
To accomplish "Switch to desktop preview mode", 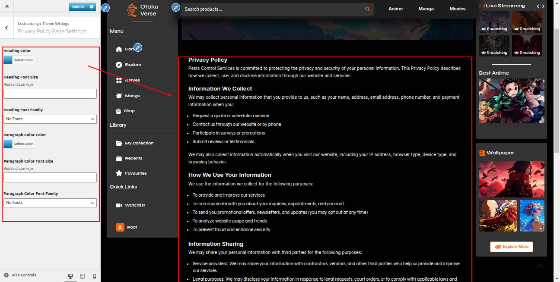I will tap(70, 276).
